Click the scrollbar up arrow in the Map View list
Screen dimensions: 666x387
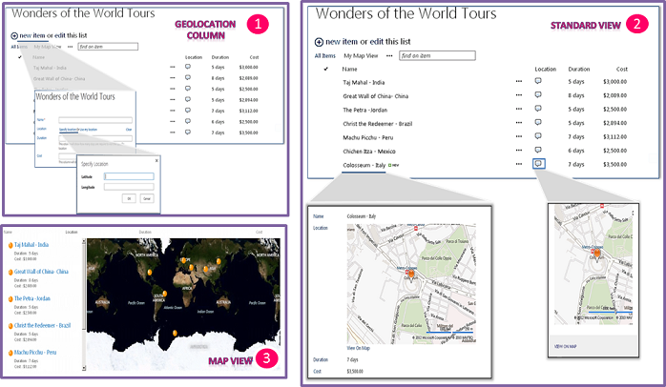click(x=84, y=241)
